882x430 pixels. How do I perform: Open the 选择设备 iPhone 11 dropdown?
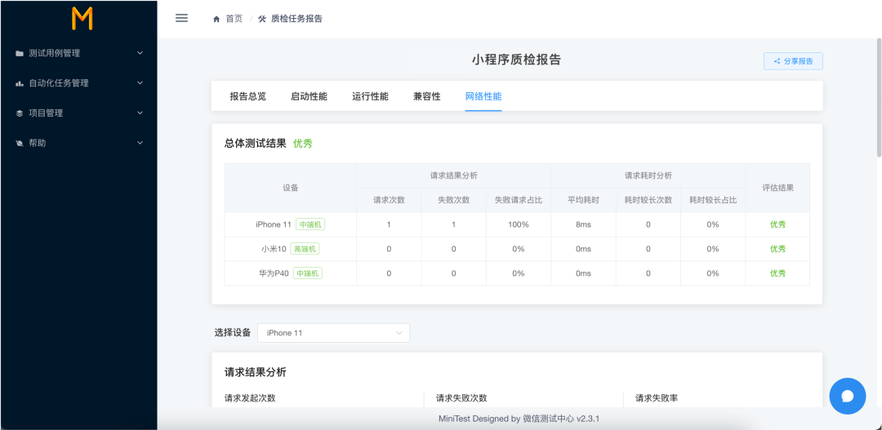click(x=333, y=333)
